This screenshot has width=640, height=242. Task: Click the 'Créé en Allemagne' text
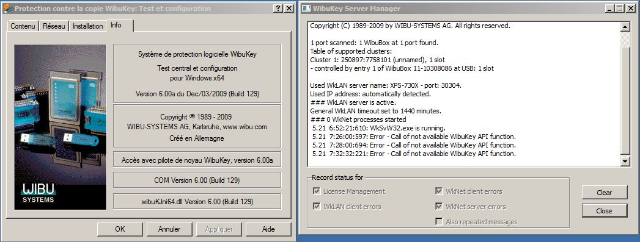coord(197,138)
